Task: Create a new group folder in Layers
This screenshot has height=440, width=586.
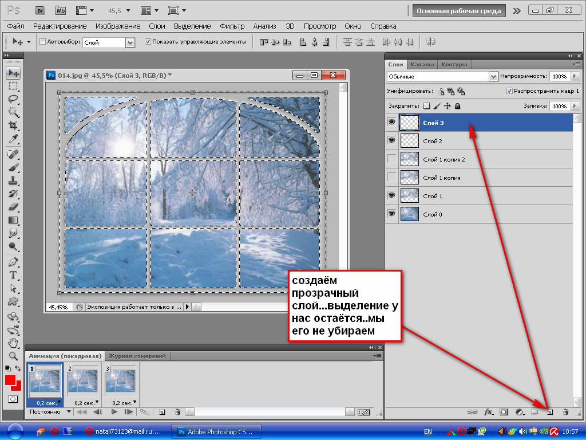Action: point(534,412)
